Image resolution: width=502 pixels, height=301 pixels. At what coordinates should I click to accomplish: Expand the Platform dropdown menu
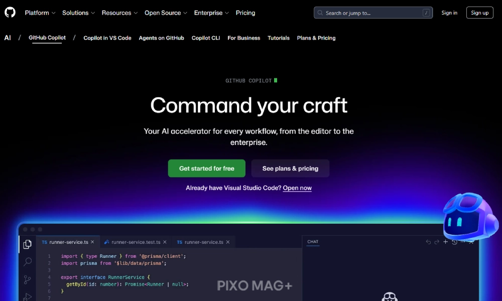40,13
